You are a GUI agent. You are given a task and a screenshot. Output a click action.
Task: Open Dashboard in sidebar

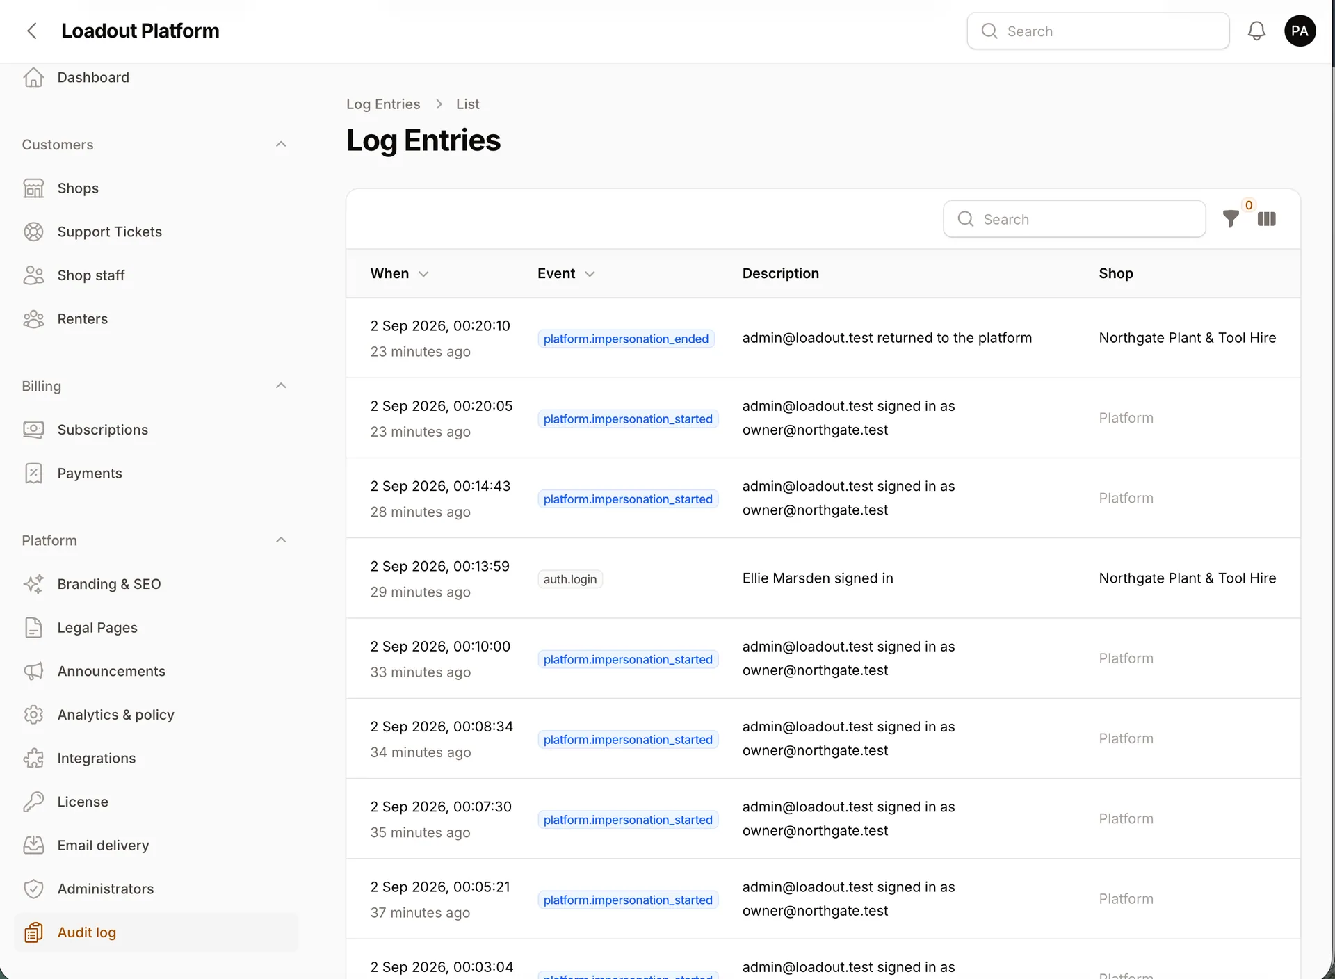pyautogui.click(x=156, y=77)
